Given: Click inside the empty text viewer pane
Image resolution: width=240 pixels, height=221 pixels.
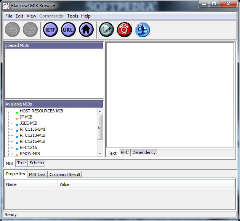Looking at the screenshot, I should click(x=170, y=95).
